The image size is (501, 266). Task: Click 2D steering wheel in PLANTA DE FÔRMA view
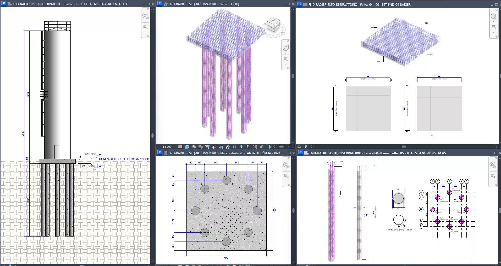[x=286, y=165]
